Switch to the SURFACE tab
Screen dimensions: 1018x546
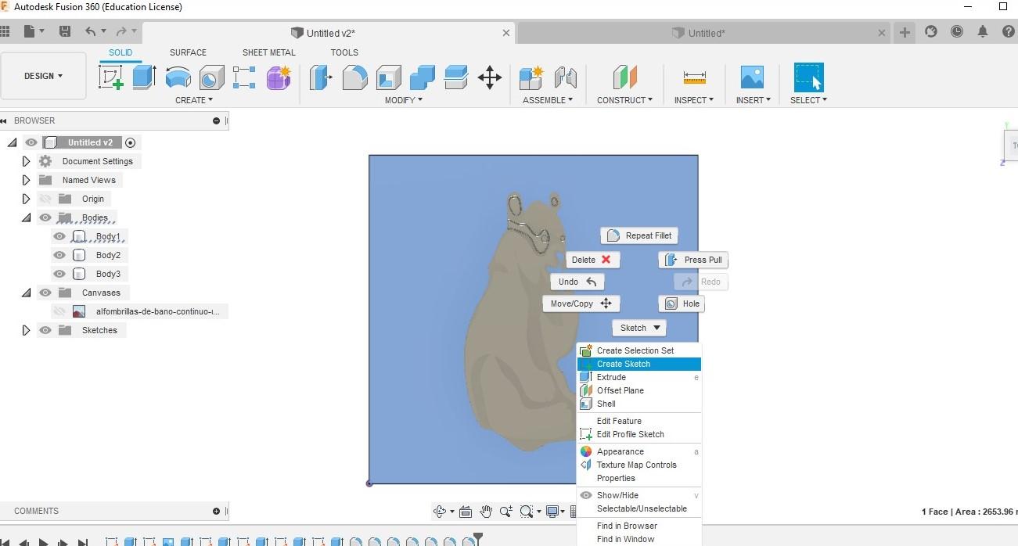(188, 52)
